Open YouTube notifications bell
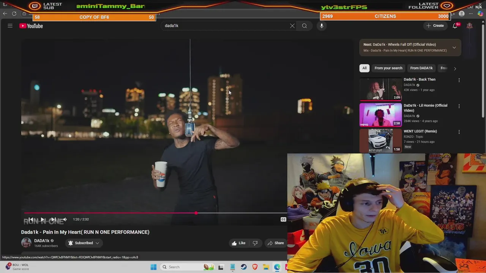 pos(455,26)
